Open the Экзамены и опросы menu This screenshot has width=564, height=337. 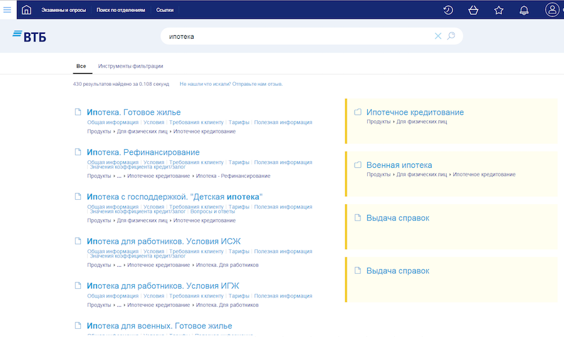tap(63, 11)
